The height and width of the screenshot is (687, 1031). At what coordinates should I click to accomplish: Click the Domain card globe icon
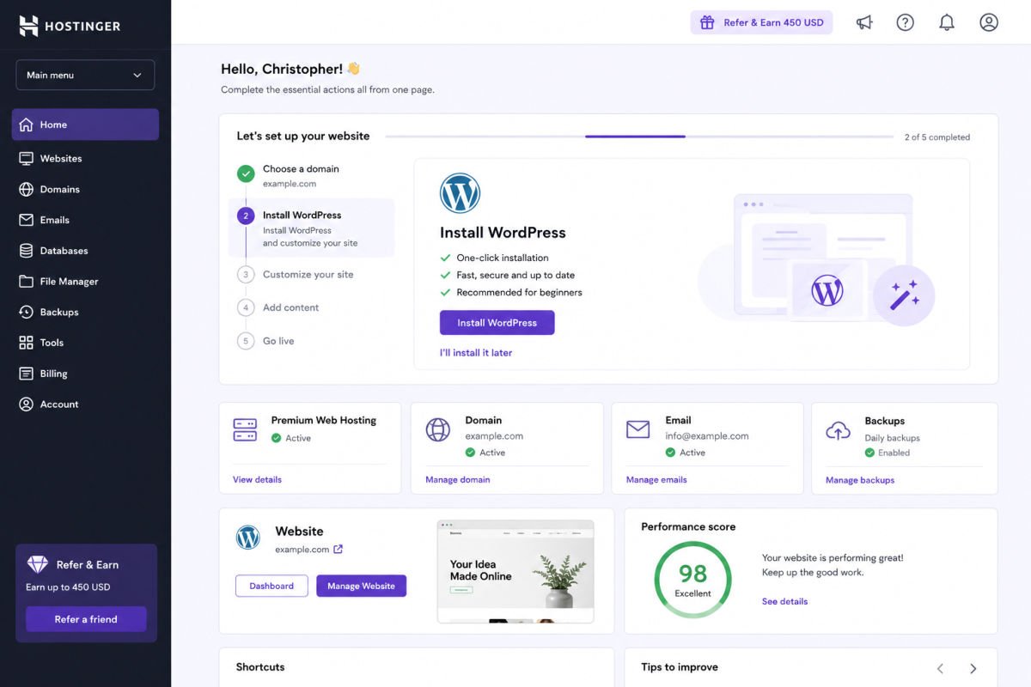point(438,429)
